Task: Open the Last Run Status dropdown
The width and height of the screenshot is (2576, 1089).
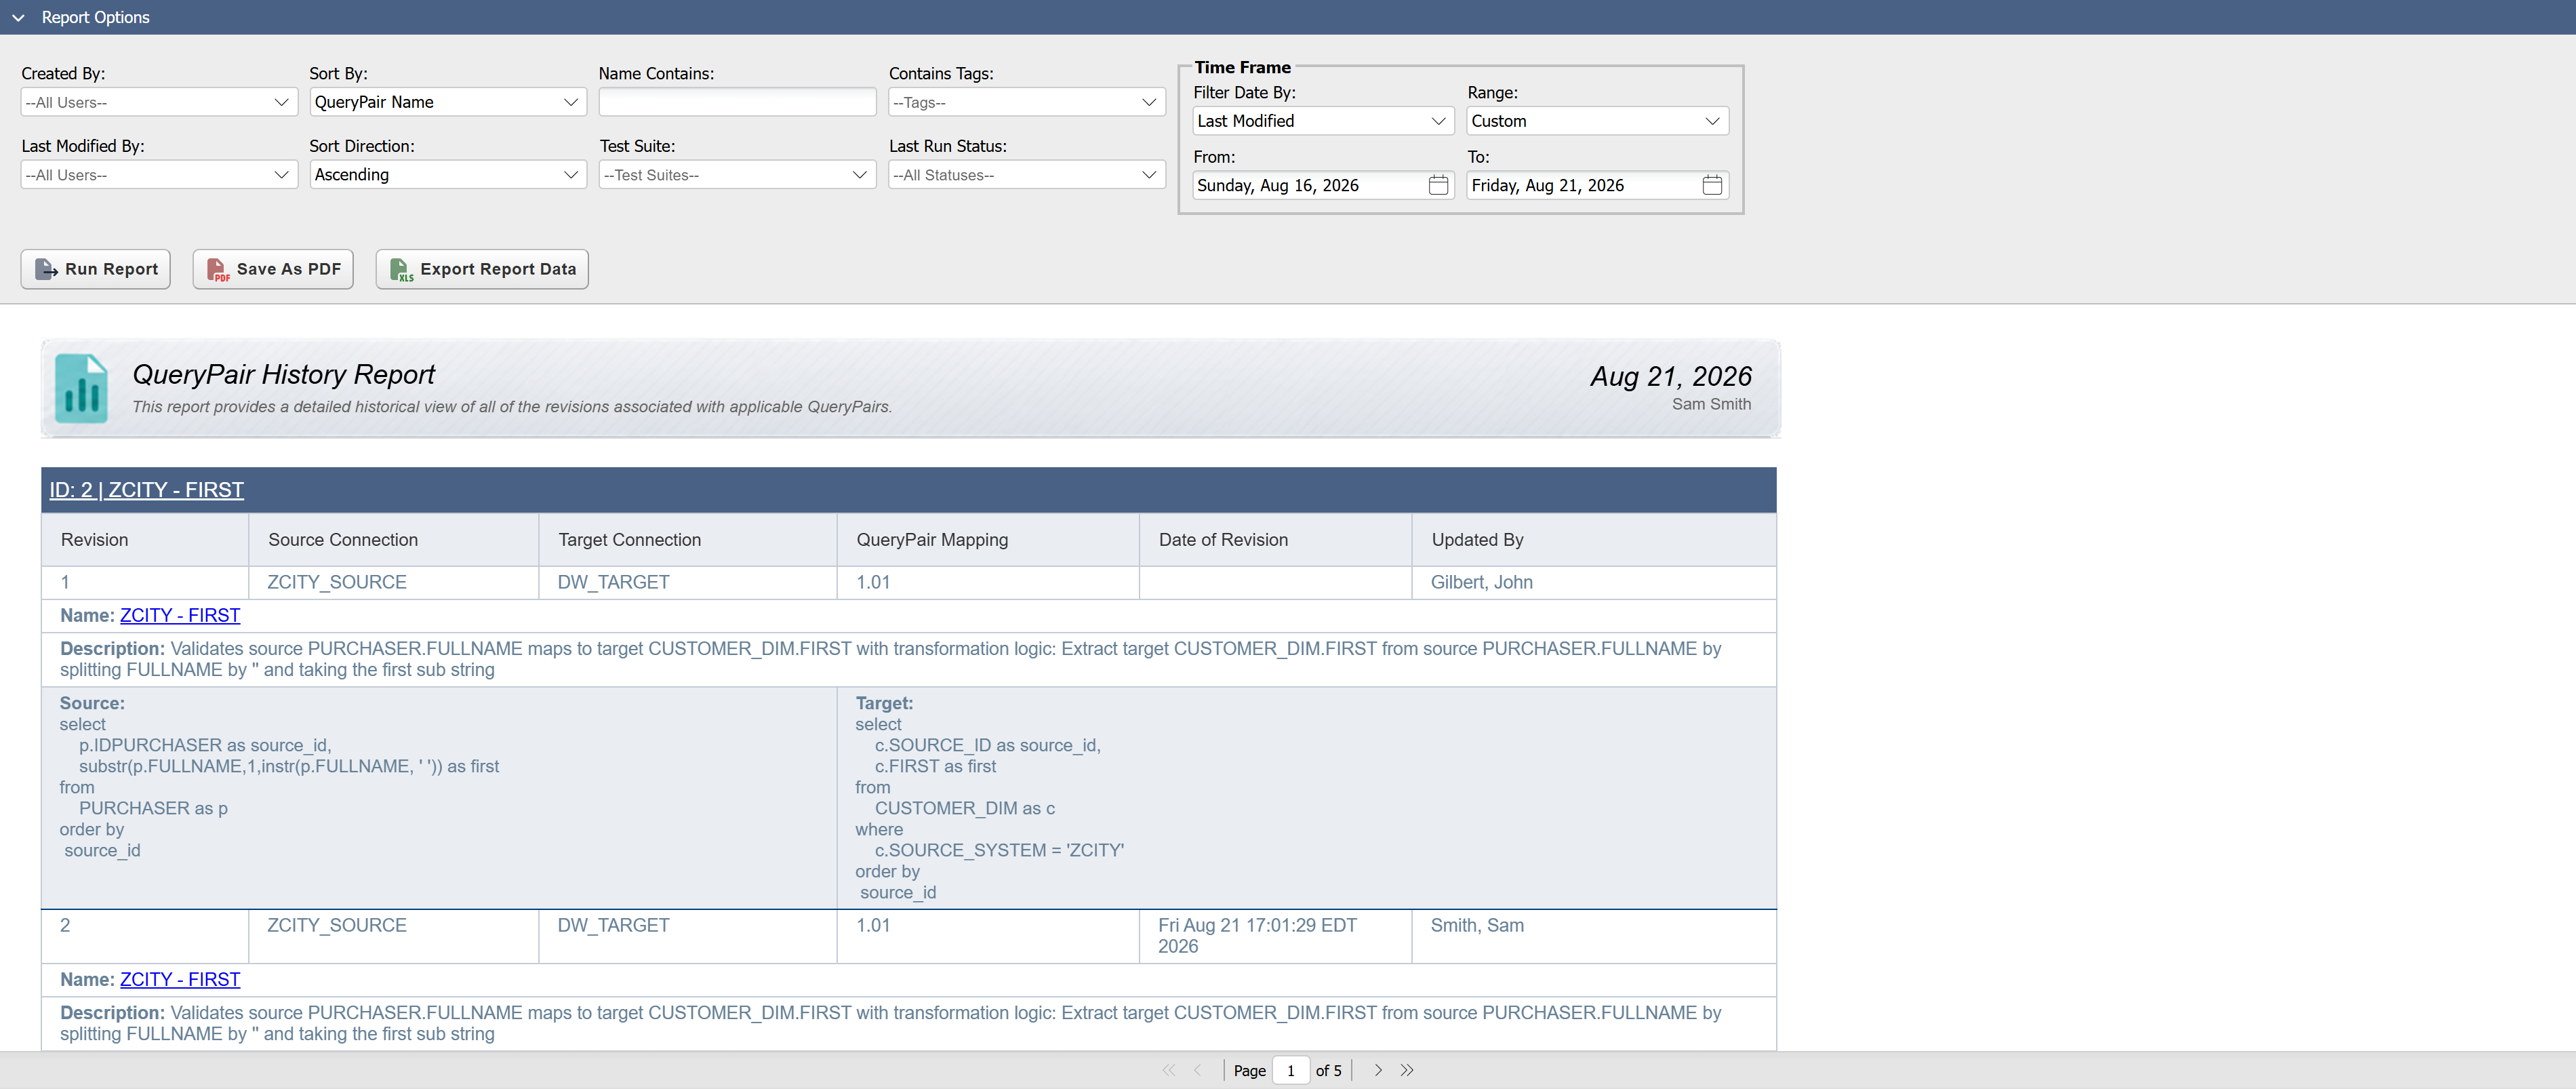Action: click(x=1027, y=175)
